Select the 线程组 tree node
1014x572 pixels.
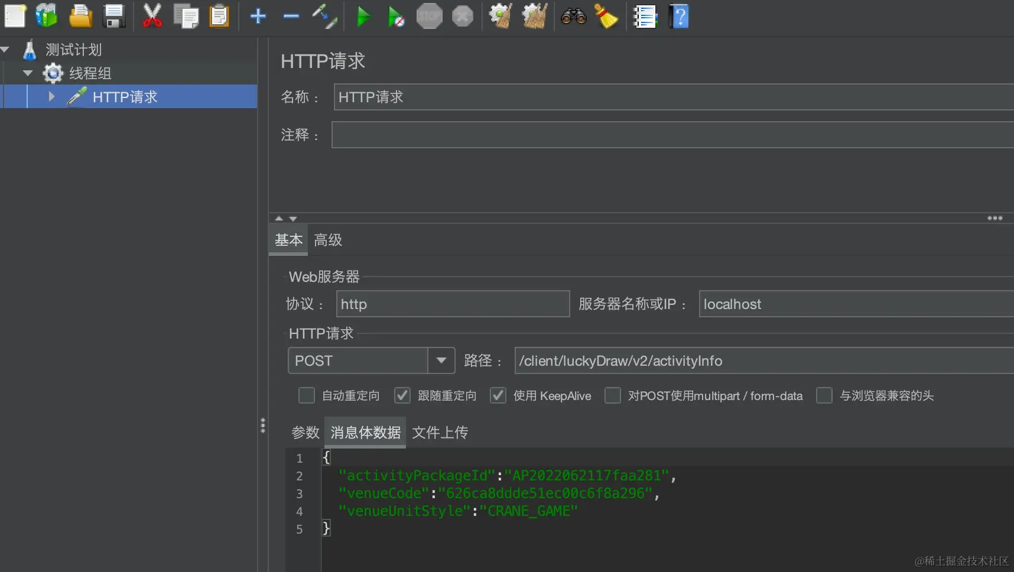[90, 73]
